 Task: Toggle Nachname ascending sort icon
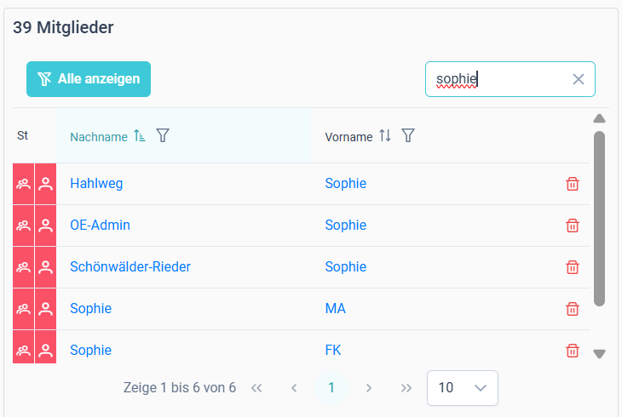point(139,135)
